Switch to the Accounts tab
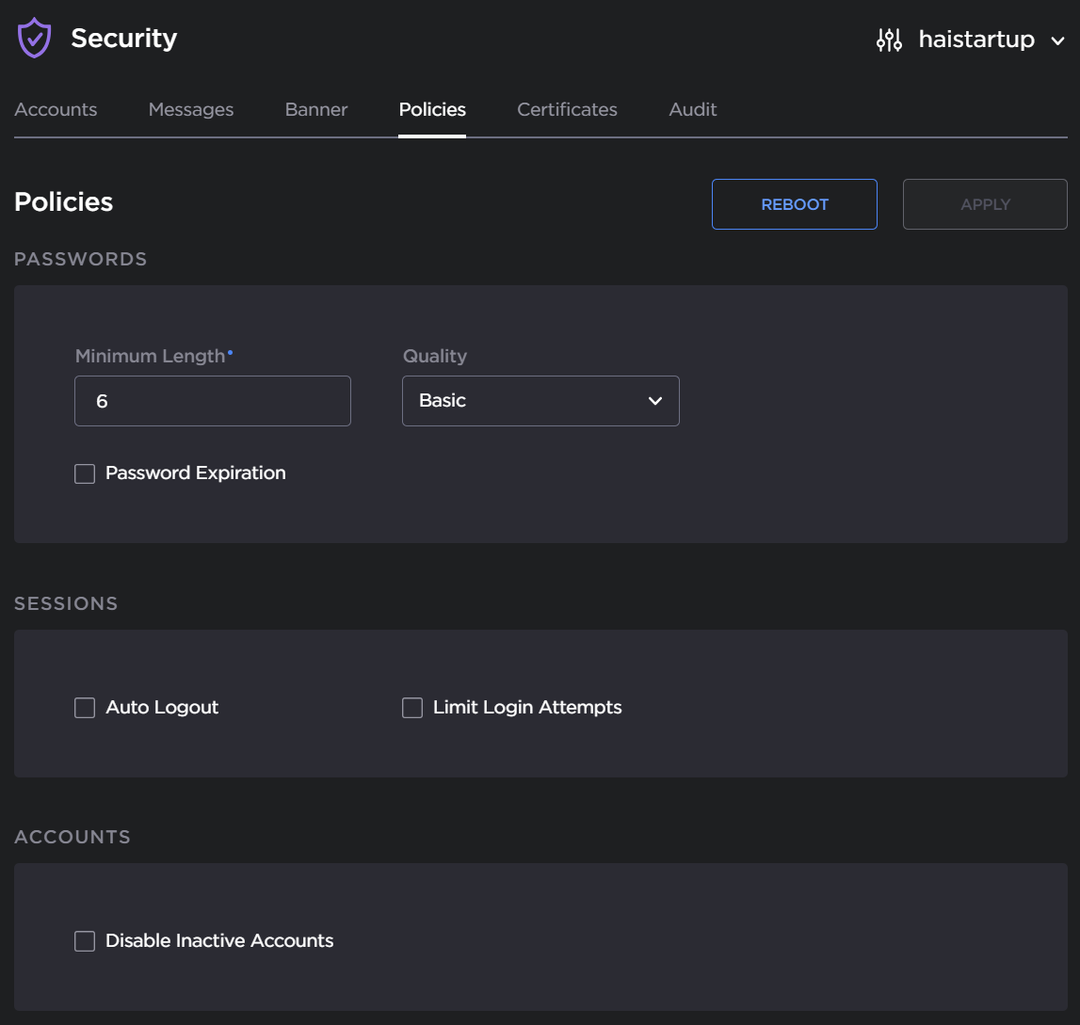Screen dimensions: 1080x1025 (56, 110)
